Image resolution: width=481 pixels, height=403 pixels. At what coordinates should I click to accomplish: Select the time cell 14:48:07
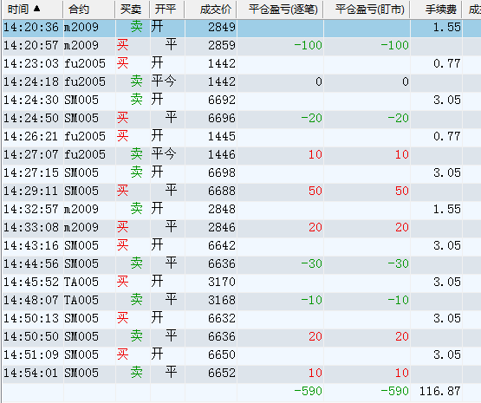(x=30, y=300)
